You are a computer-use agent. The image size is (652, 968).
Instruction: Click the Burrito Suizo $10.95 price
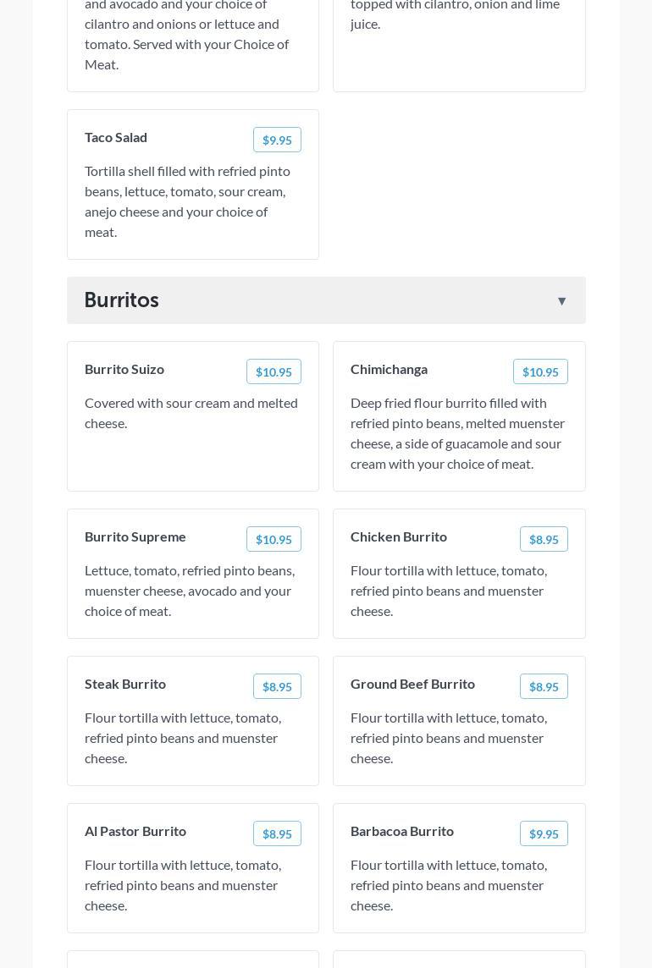pos(274,372)
